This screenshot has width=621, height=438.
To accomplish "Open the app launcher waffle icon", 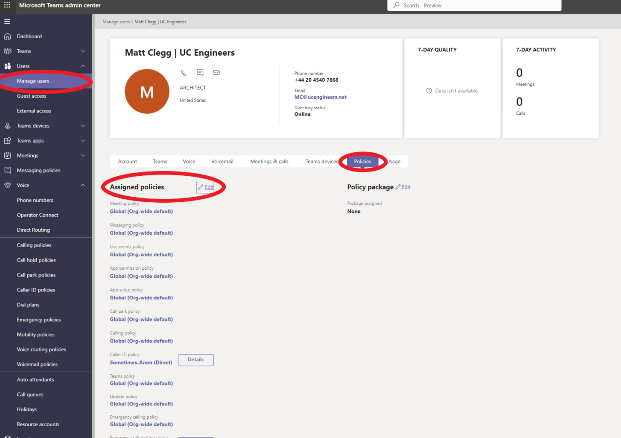I will [7, 5].
